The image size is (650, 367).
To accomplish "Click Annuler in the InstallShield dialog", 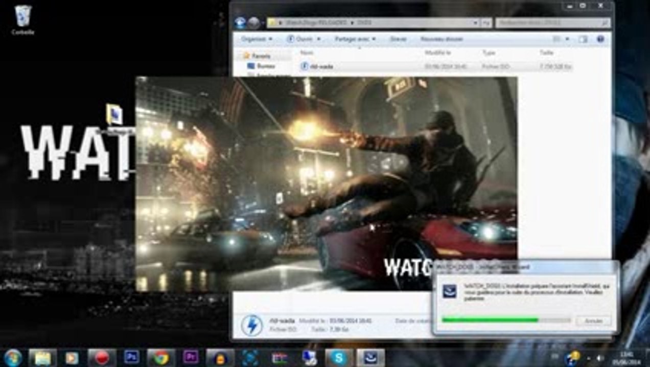I will (593, 321).
